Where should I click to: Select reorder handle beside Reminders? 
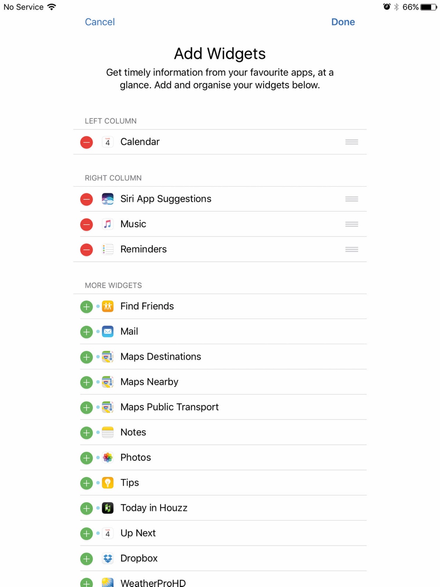pyautogui.click(x=352, y=249)
